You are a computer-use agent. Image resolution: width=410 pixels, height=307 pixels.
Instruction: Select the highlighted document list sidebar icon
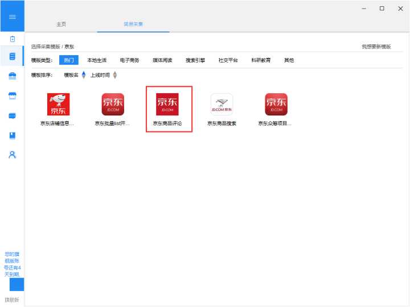click(12, 56)
